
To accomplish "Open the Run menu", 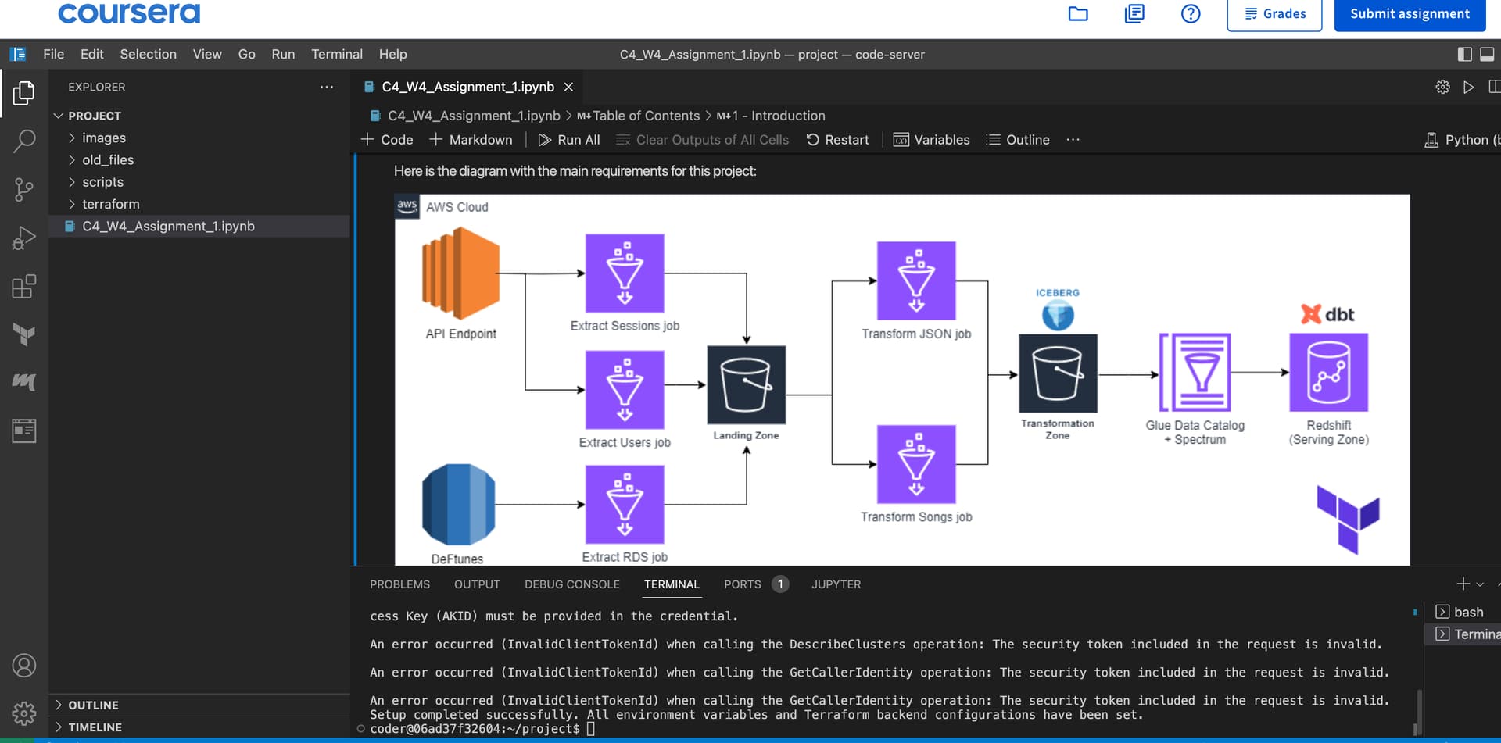I will (x=283, y=54).
